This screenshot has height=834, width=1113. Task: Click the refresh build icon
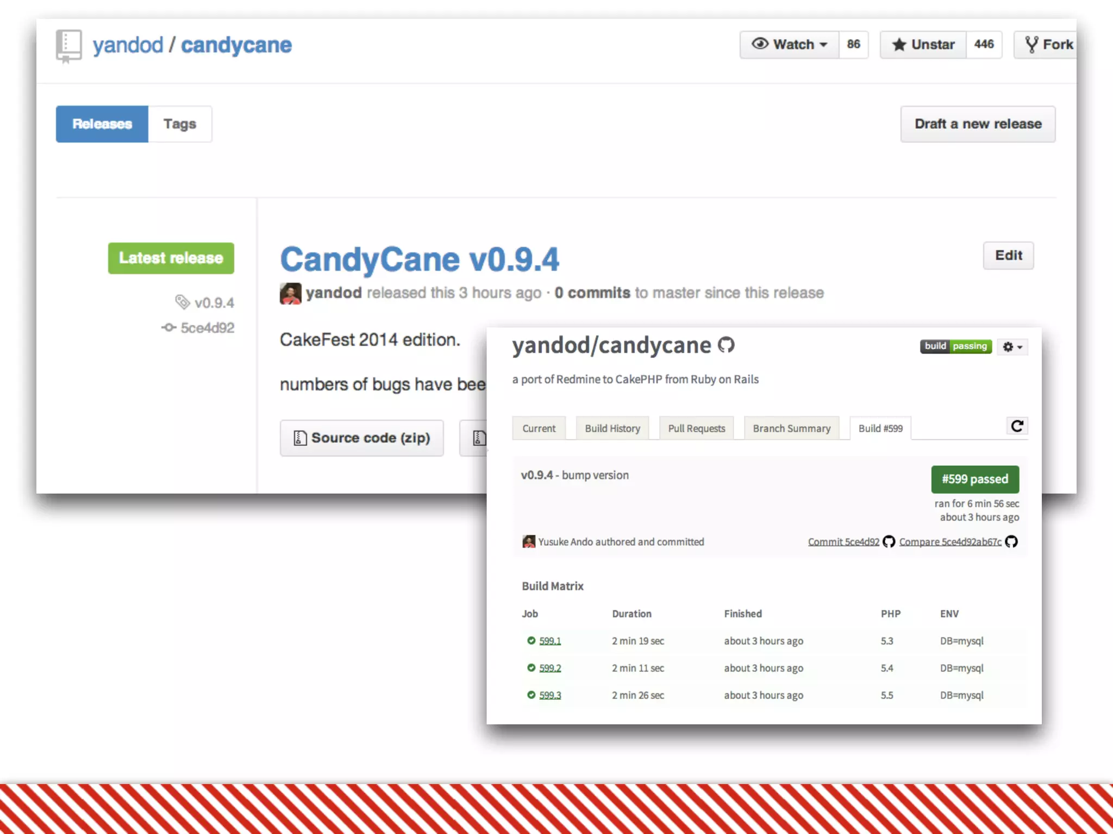point(1017,426)
